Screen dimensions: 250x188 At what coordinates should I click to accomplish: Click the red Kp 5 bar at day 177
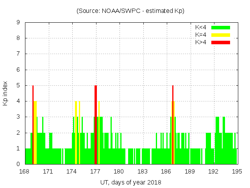96,125
